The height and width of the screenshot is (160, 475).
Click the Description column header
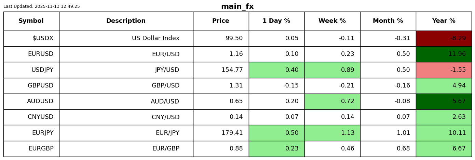click(x=126, y=21)
